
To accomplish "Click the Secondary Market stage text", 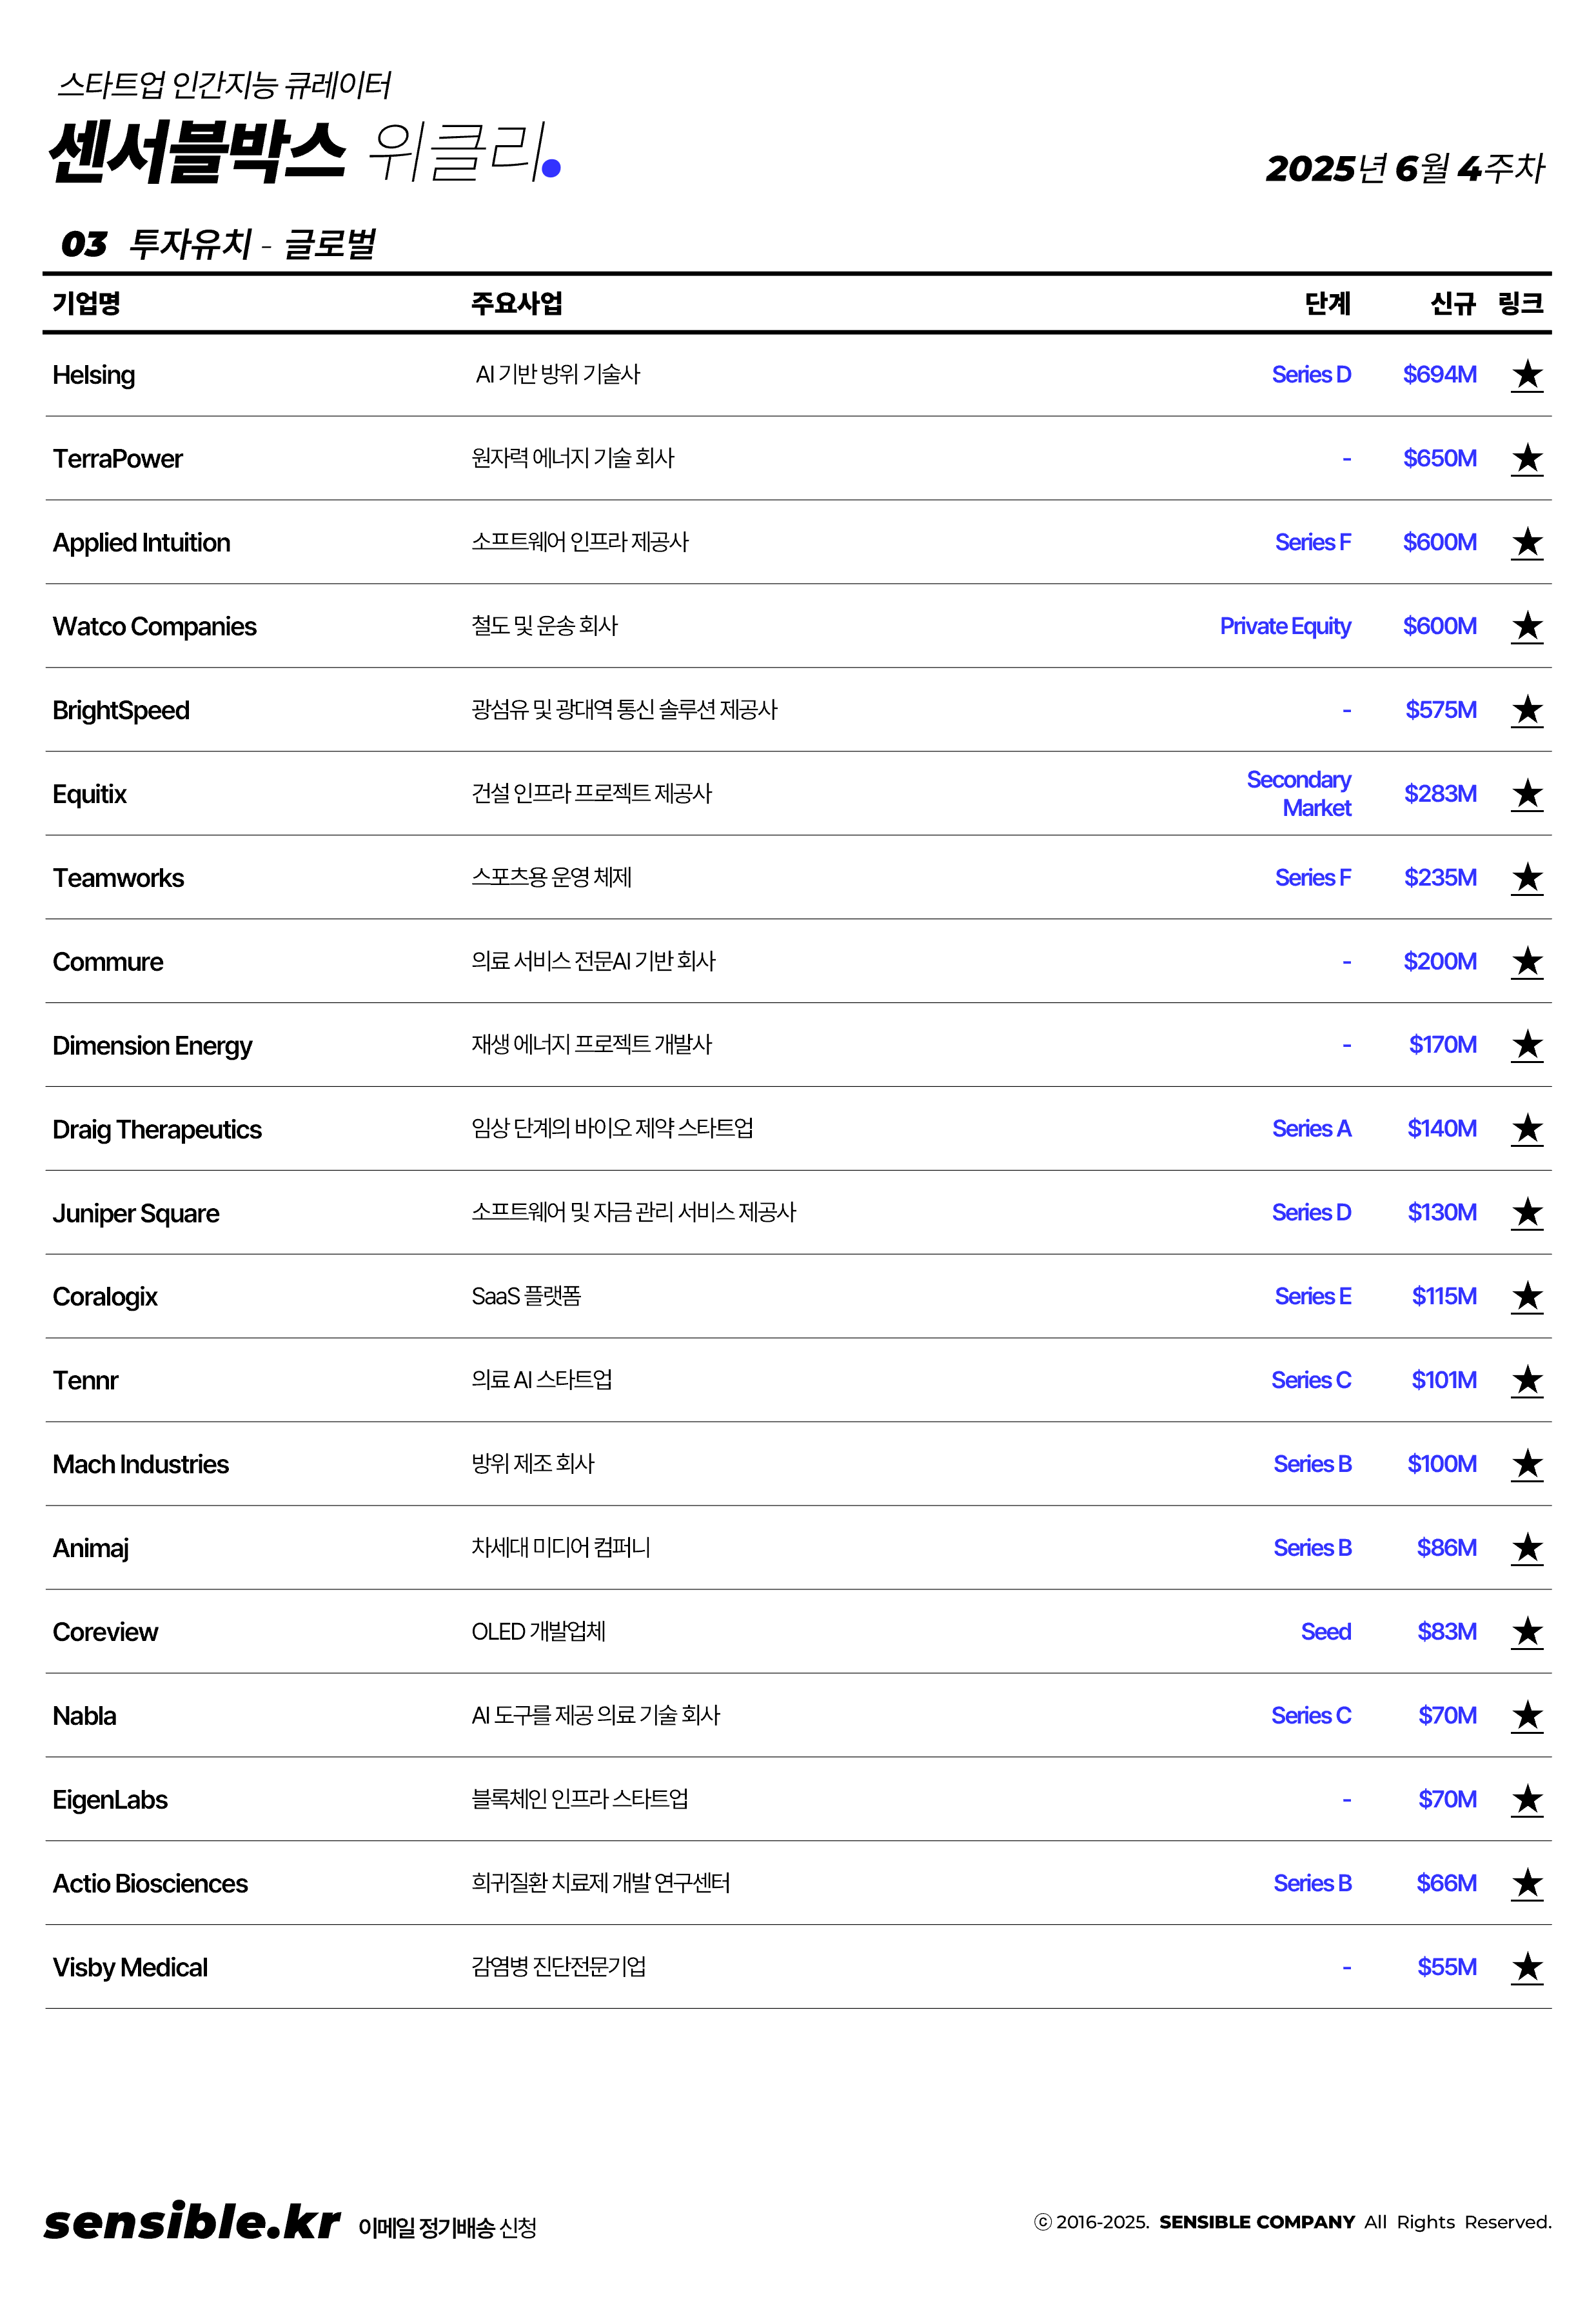I will 1299,794.
